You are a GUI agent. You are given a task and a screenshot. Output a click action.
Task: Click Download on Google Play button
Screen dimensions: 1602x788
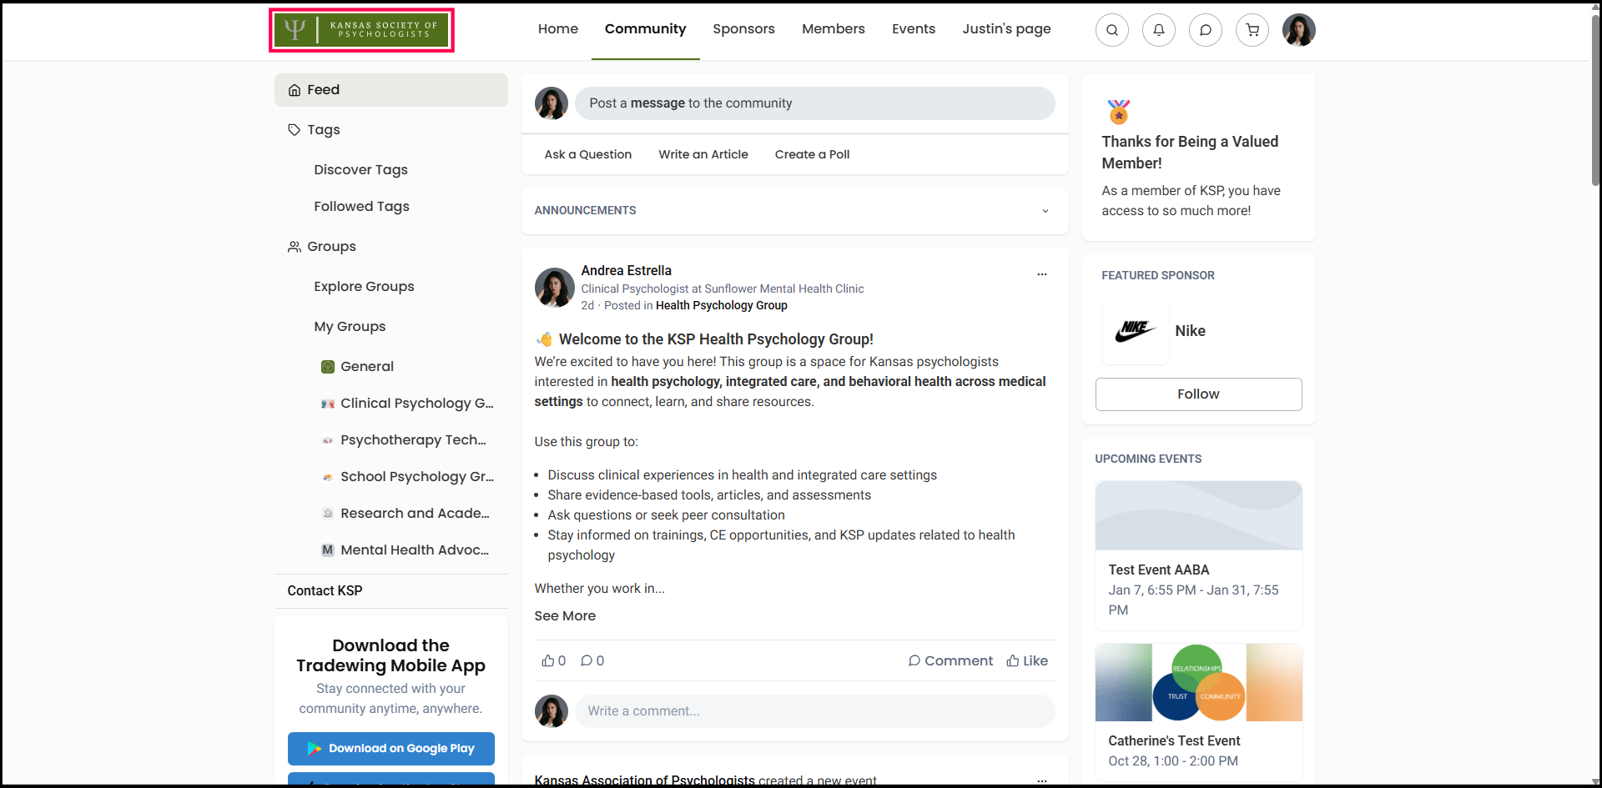pyautogui.click(x=390, y=748)
